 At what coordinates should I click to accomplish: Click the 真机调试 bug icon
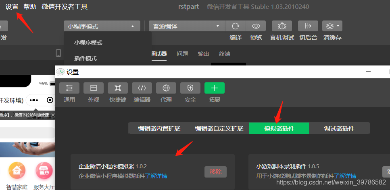(x=282, y=26)
